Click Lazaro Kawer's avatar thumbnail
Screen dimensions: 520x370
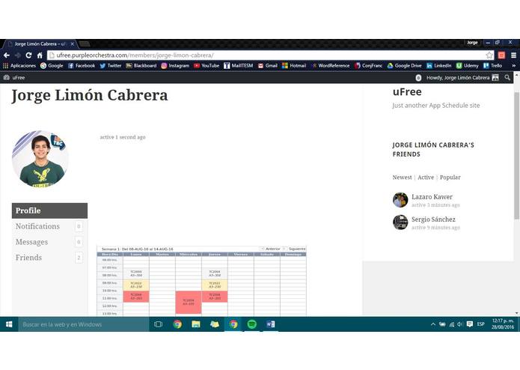pyautogui.click(x=400, y=200)
